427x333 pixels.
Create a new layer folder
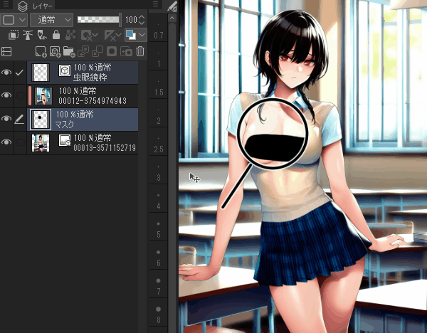[68, 51]
